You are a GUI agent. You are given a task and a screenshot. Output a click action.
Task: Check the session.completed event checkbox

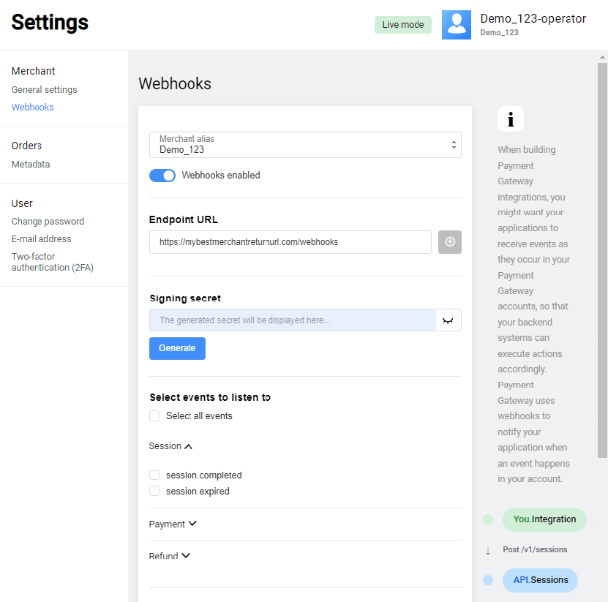coord(154,475)
